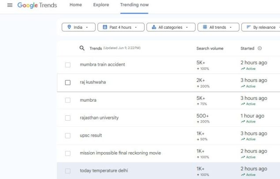This screenshot has height=179, width=280.
Task: Open the mumbra trend
Action: pos(88,100)
